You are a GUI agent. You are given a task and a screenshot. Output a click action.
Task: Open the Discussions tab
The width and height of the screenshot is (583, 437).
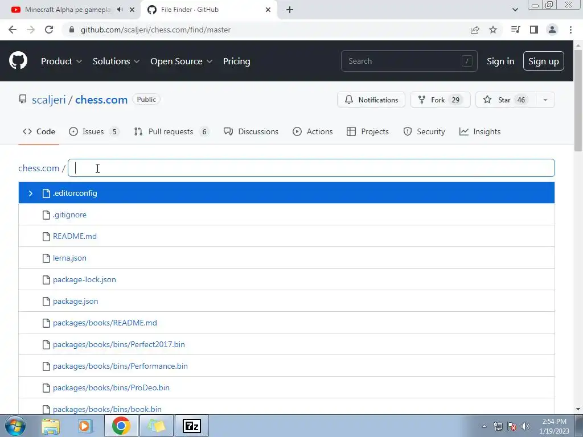tap(251, 131)
